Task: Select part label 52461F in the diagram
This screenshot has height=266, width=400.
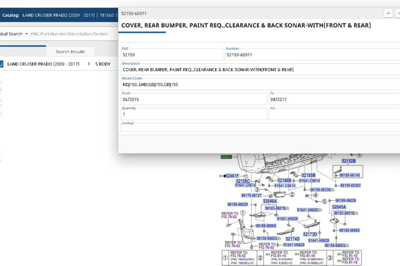Action: click(x=232, y=176)
